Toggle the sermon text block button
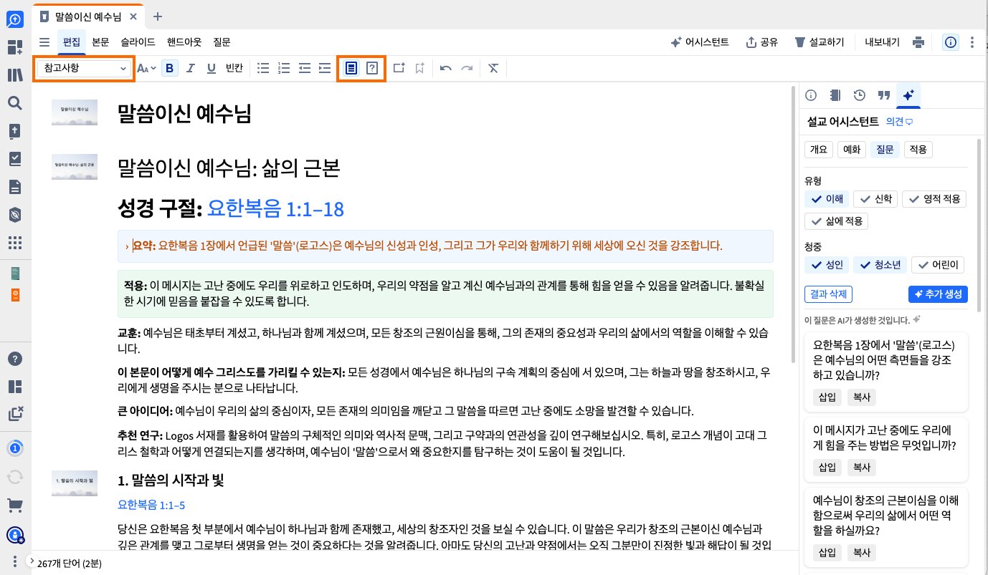Image resolution: width=988 pixels, height=575 pixels. click(351, 68)
